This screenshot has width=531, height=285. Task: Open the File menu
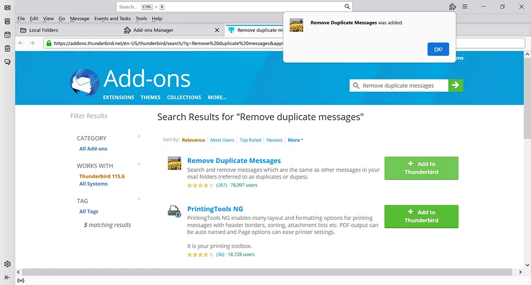tap(21, 19)
